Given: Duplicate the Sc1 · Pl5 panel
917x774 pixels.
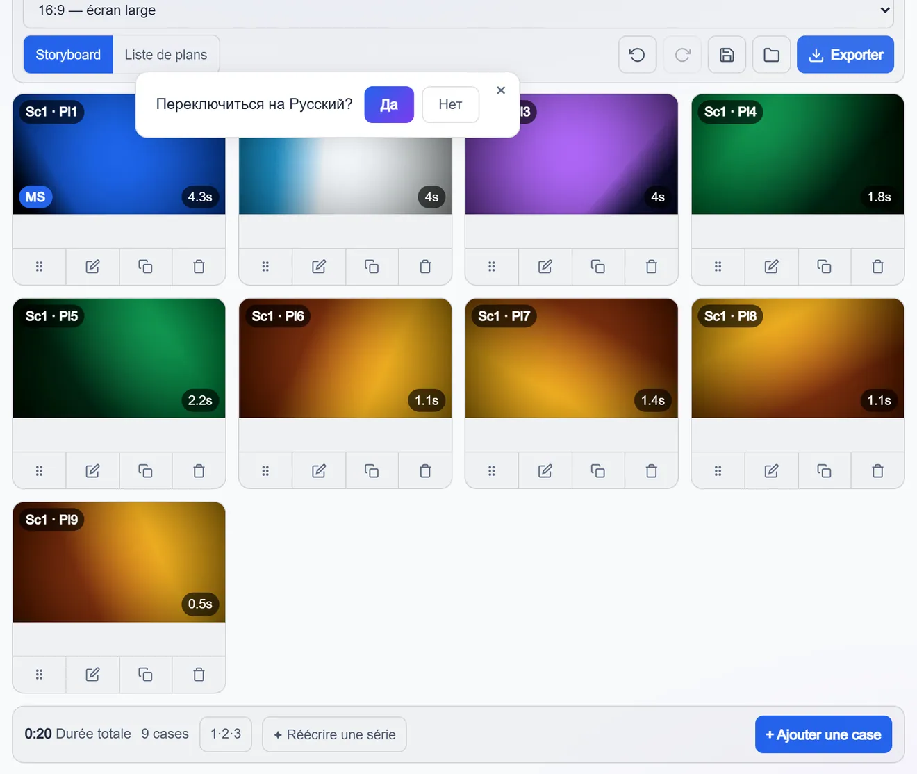Looking at the screenshot, I should tap(145, 471).
